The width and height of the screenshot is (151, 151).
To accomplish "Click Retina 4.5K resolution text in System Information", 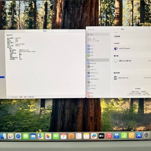I will [x=27, y=52].
